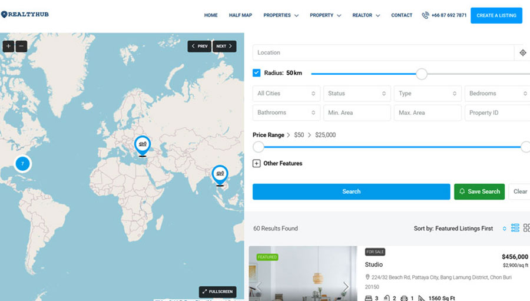Screen dimensions: 530x301
Task: Uncheck the Radius checkbox
Action: tap(257, 73)
